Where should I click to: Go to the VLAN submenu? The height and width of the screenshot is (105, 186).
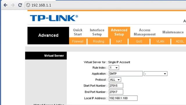coord(160,41)
